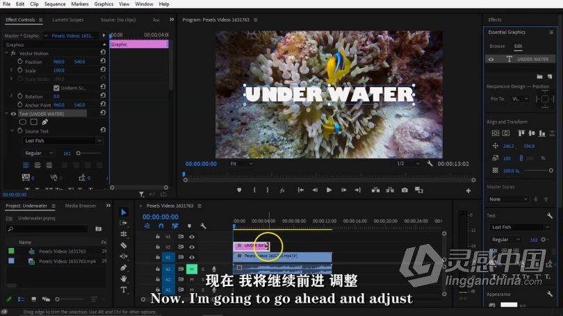Adjust Project panel thumbnail zoom slider

pos(57,299)
